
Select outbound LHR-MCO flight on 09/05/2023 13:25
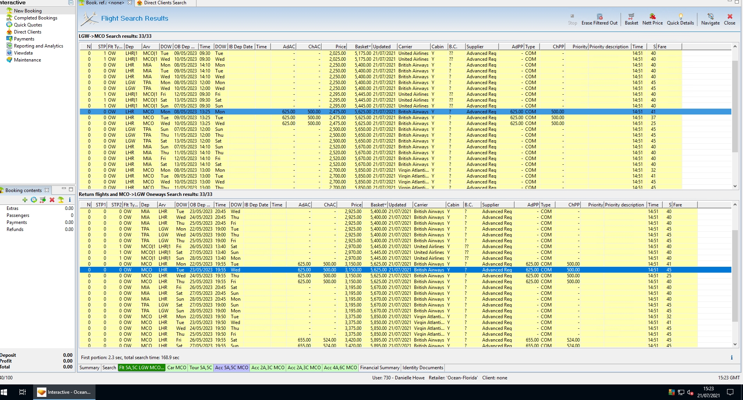point(405,118)
